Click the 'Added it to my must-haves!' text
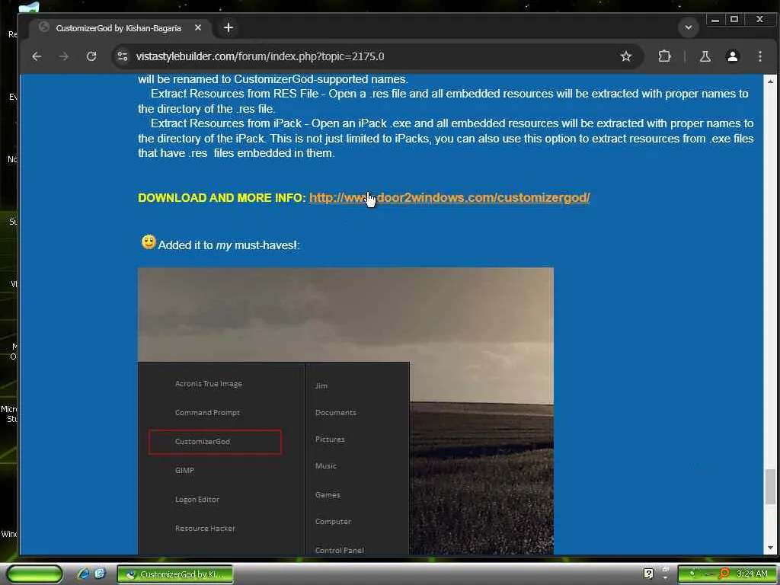 click(229, 245)
